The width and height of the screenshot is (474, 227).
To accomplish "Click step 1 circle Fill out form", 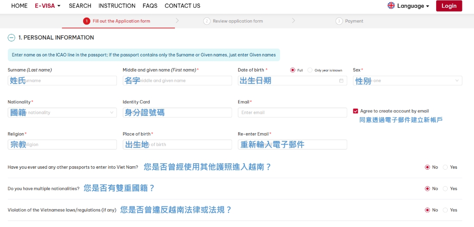I will [x=87, y=21].
